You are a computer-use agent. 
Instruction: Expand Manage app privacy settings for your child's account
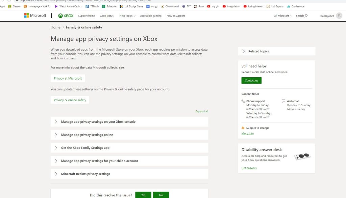pyautogui.click(x=129, y=161)
